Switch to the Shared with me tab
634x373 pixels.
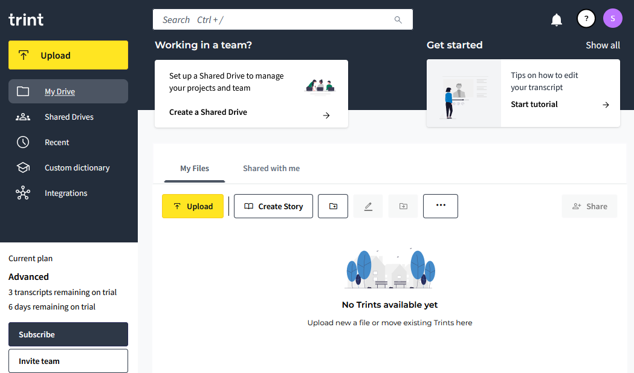coord(271,168)
